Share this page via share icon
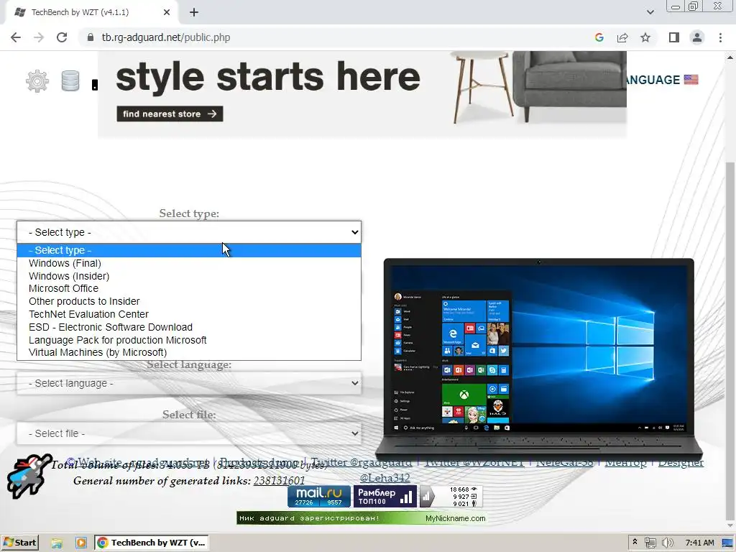 coord(622,37)
